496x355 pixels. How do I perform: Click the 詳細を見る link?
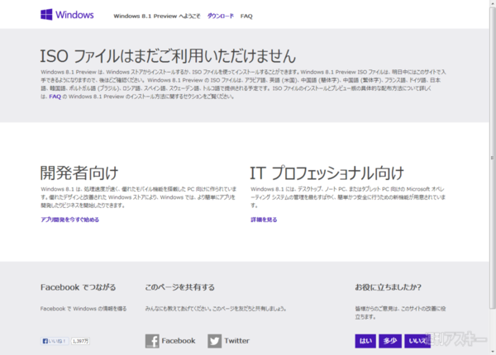point(264,220)
